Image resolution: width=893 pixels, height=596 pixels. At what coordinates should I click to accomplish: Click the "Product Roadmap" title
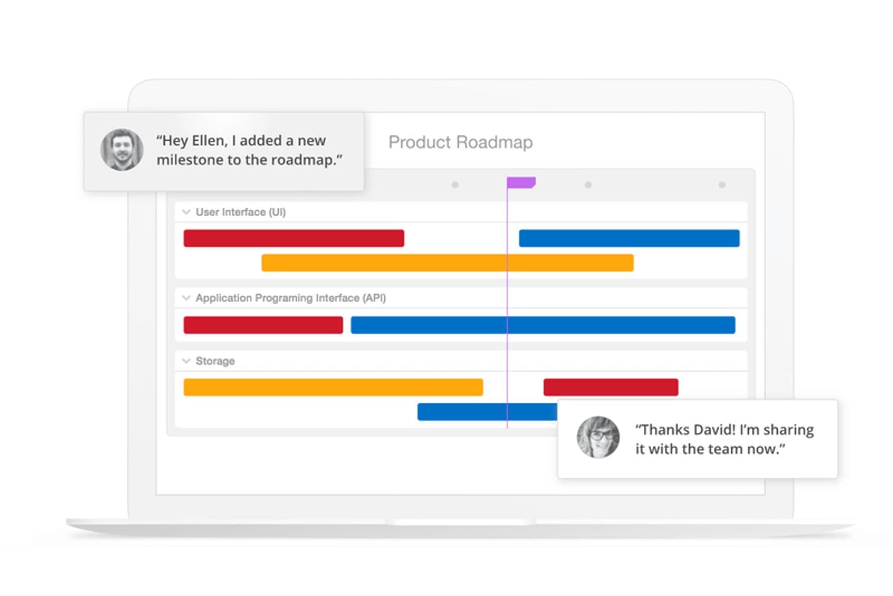[x=460, y=142]
